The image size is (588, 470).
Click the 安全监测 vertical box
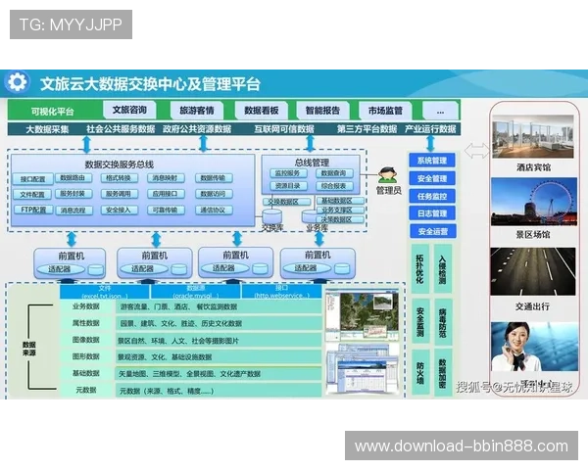(420, 321)
